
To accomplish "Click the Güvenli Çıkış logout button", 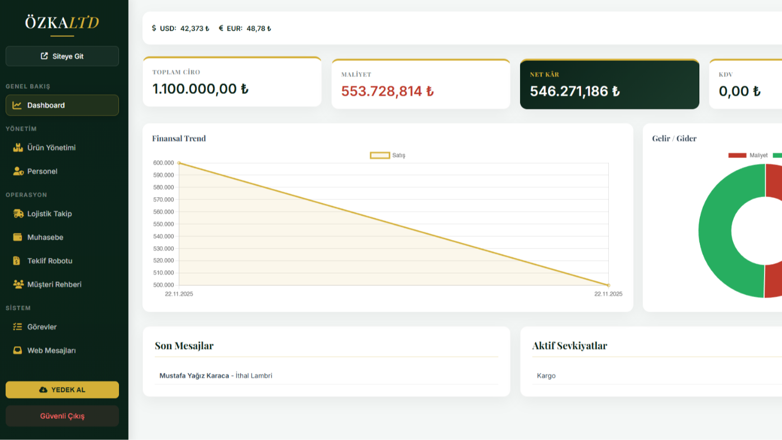I will coord(62,416).
